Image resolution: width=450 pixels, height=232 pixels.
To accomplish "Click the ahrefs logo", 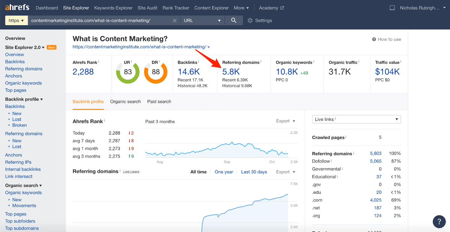I will click(x=17, y=8).
